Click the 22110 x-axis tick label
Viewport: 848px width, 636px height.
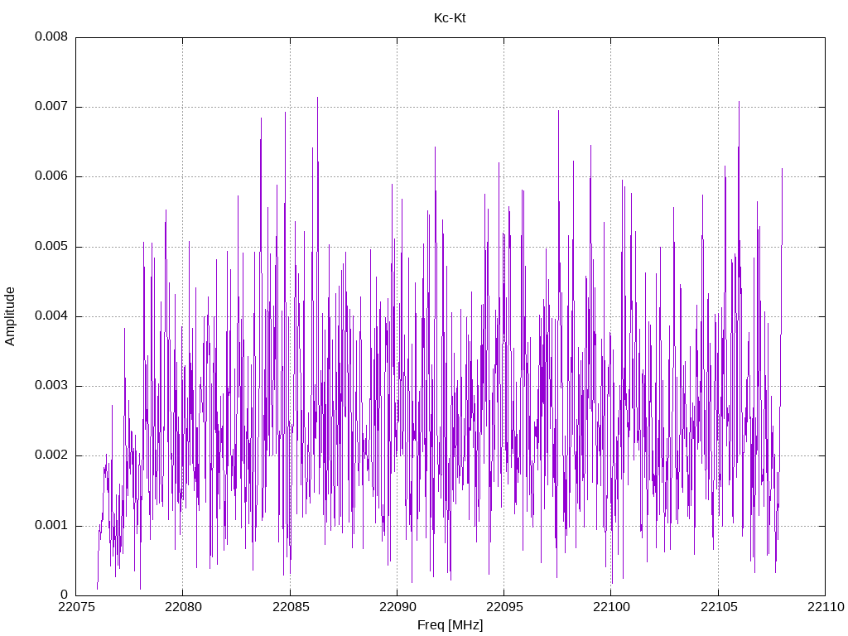[826, 607]
